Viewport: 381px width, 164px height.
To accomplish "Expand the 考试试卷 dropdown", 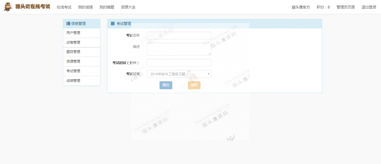I will (x=179, y=74).
